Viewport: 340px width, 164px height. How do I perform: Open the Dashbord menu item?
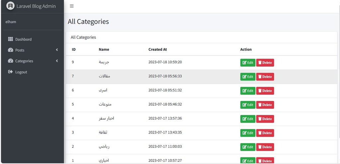click(33, 39)
